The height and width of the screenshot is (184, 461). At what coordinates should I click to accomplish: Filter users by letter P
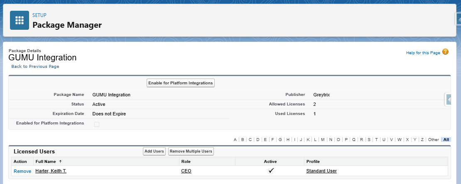[x=346, y=139]
